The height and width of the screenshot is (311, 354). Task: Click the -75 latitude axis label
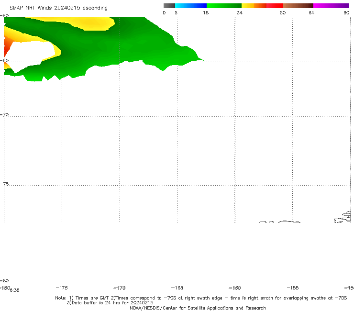point(4,184)
